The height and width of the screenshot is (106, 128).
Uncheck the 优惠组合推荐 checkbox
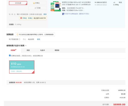[10, 55]
